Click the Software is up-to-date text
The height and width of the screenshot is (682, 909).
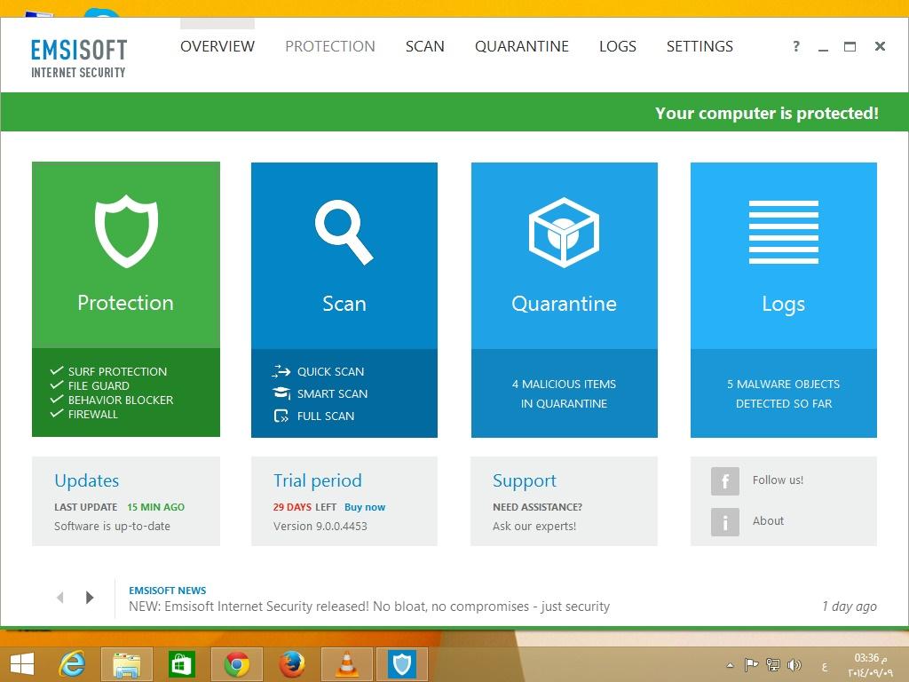coord(113,526)
